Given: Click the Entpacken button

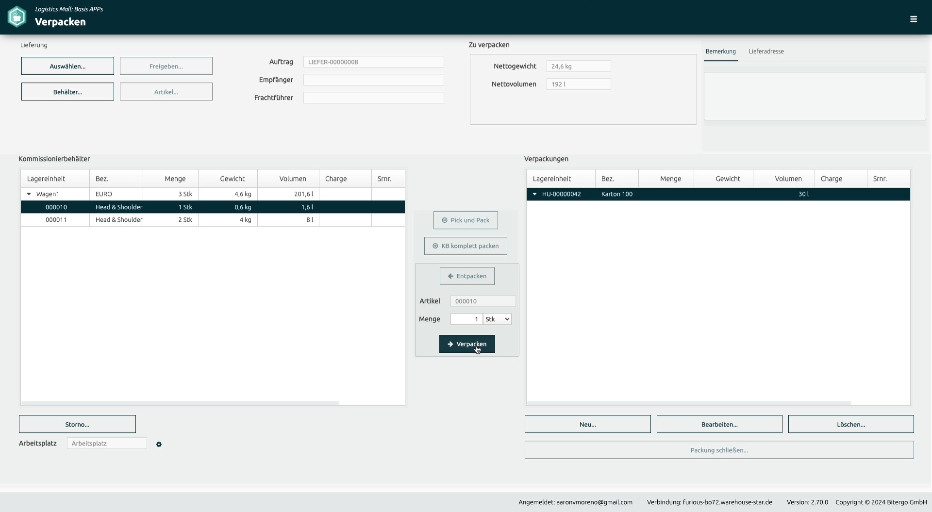Looking at the screenshot, I should tap(467, 276).
